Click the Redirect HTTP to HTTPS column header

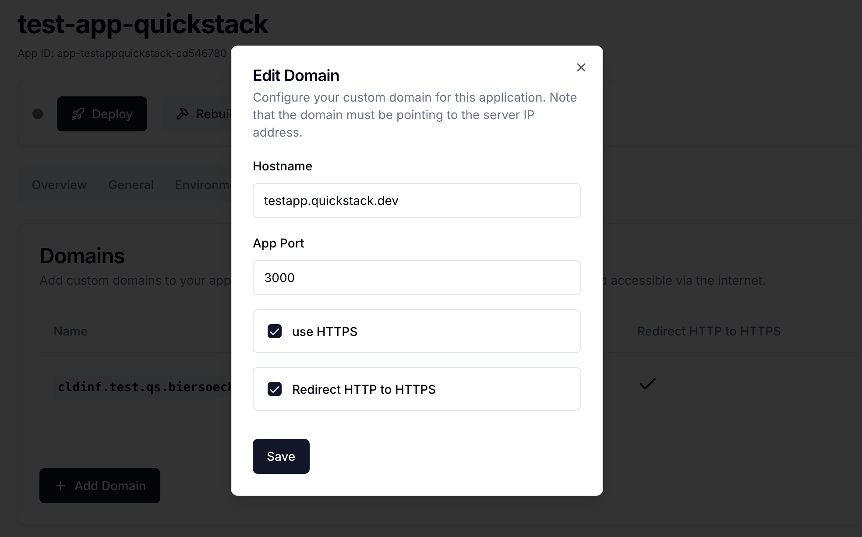708,331
